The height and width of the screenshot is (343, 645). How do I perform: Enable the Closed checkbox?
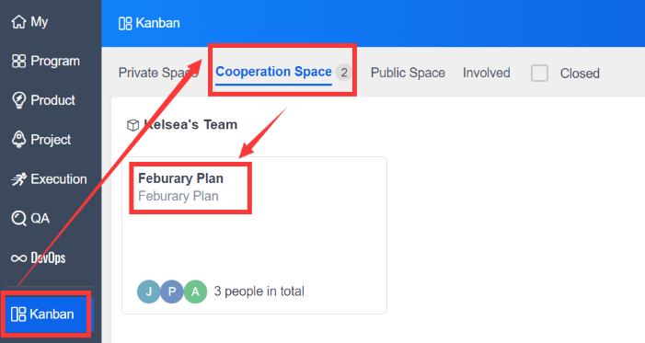(539, 74)
